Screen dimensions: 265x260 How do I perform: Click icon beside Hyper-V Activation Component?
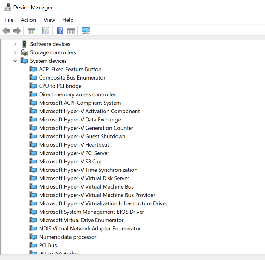click(33, 111)
